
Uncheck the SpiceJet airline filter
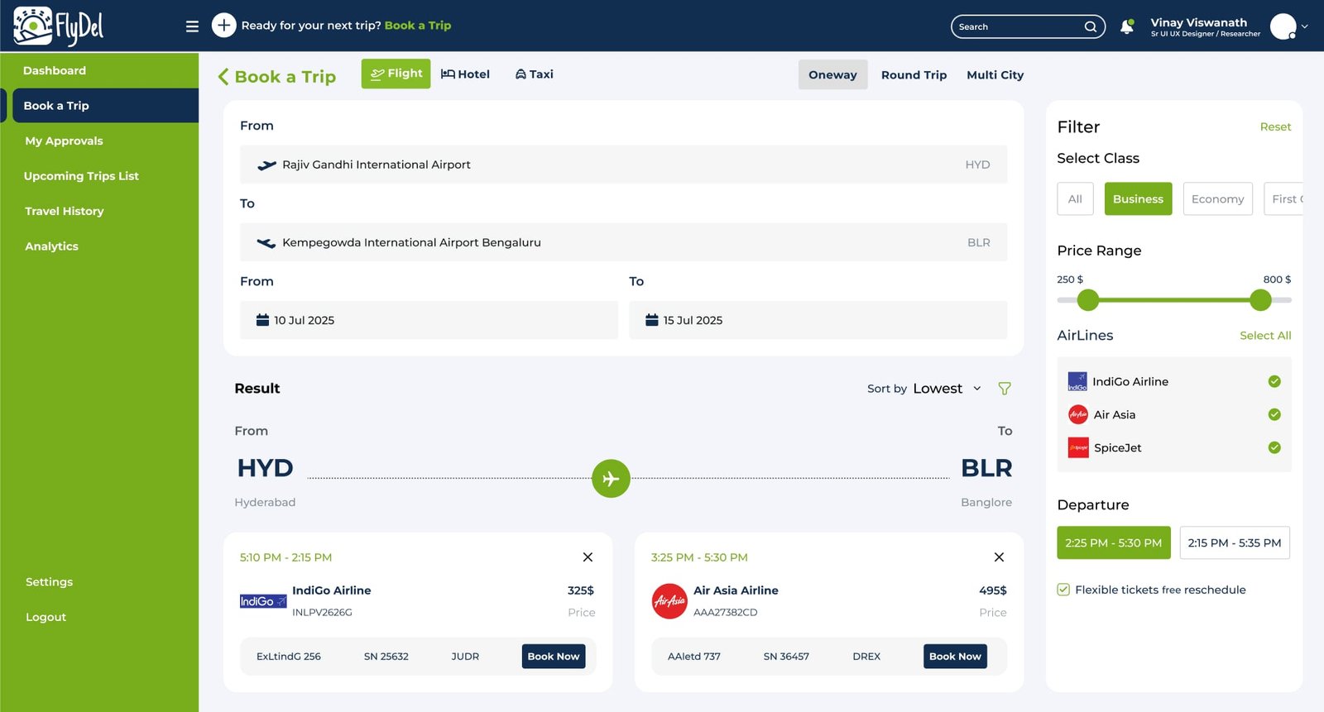pyautogui.click(x=1274, y=447)
